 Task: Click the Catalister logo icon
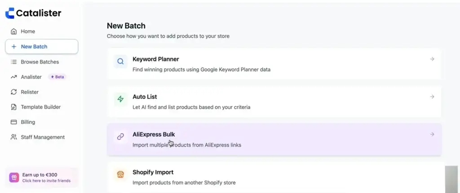click(x=10, y=13)
